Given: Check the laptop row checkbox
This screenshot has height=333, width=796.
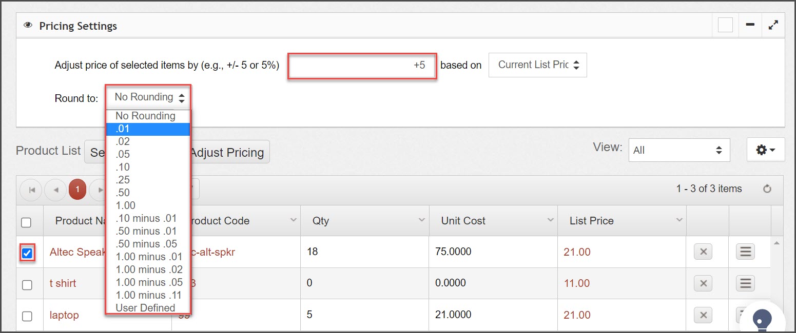Looking at the screenshot, I should 27,316.
